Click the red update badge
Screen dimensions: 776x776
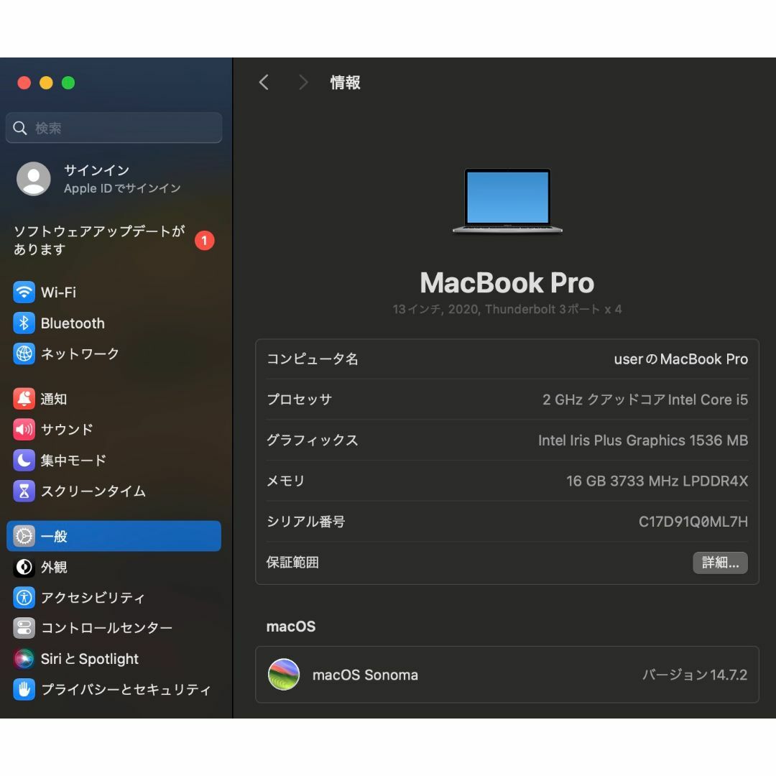204,241
